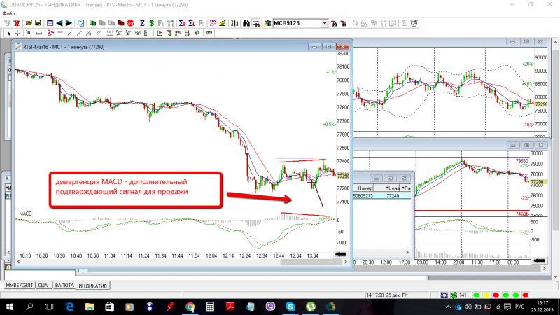
Task: Click the black arrow button on RTSI chart
Action: (x=341, y=254)
